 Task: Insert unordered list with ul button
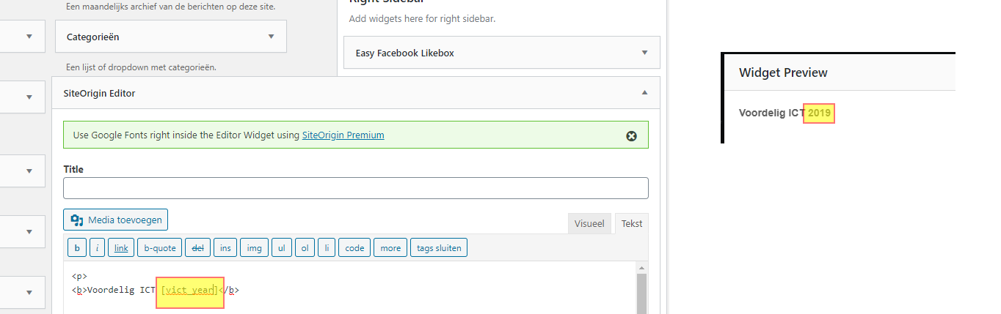coord(281,248)
